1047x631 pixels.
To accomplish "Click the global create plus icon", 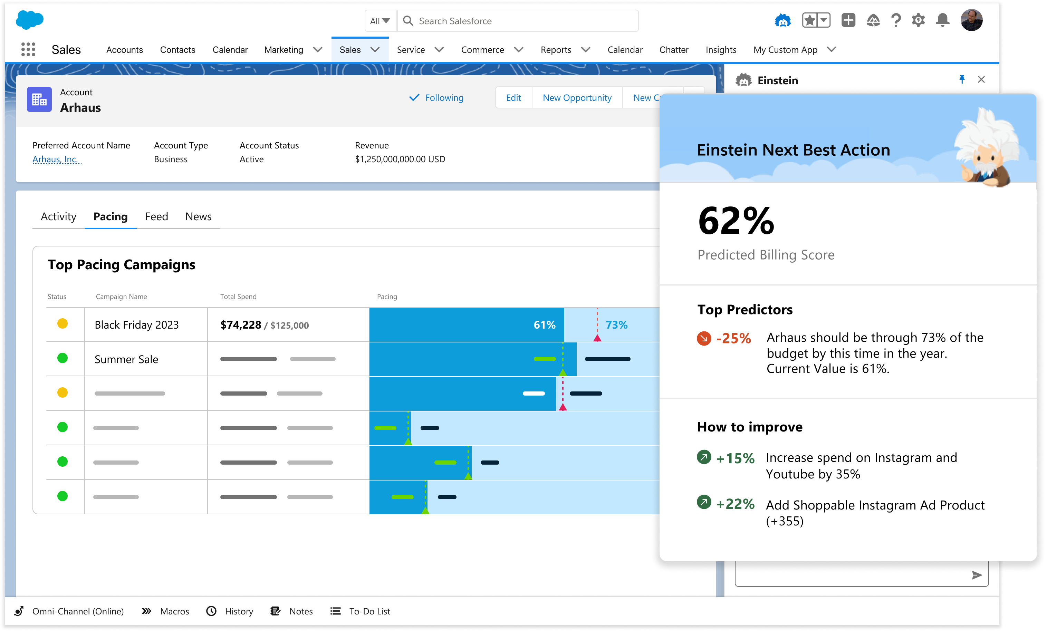I will tap(848, 20).
